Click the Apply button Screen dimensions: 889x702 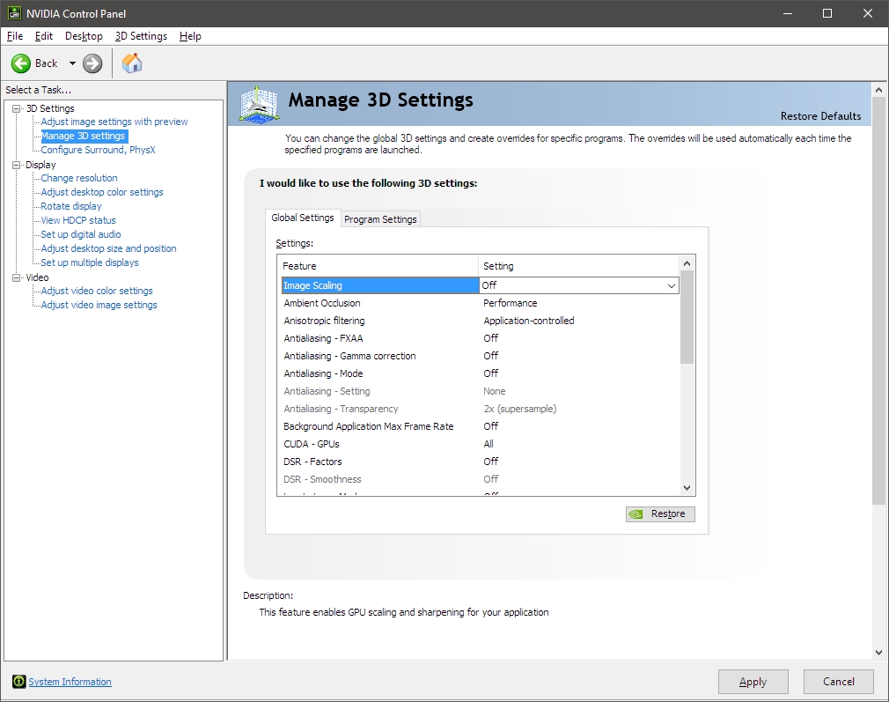click(x=753, y=682)
